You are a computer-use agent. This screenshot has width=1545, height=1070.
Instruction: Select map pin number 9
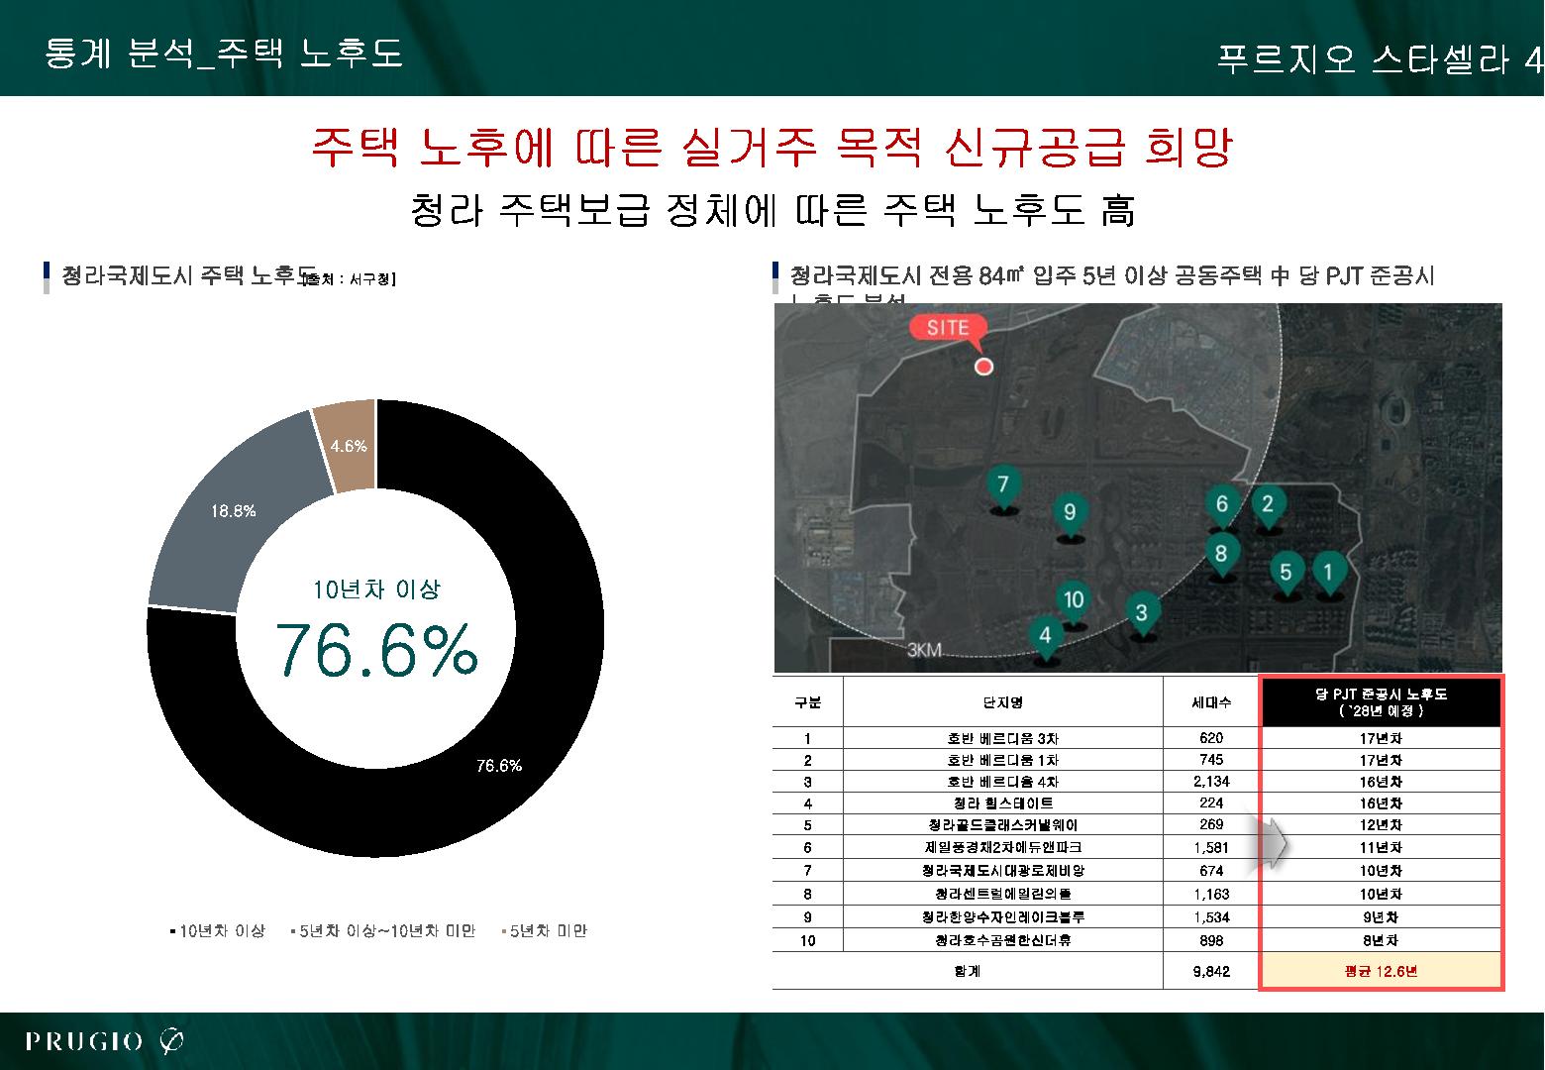[x=1069, y=515]
